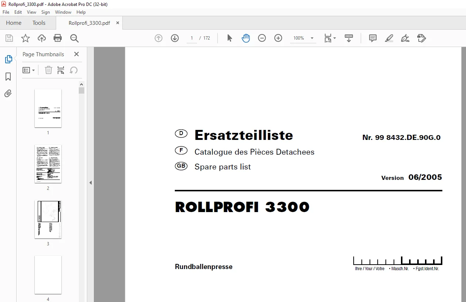Click the Save file icon
This screenshot has height=302, width=466.
(x=9, y=38)
